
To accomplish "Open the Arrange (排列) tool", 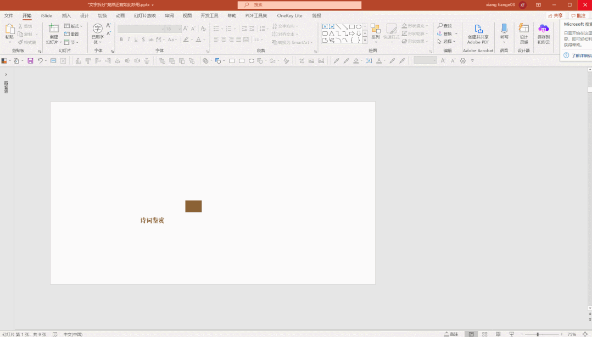I will 375,30.
